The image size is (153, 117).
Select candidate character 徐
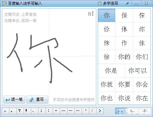(107, 57)
